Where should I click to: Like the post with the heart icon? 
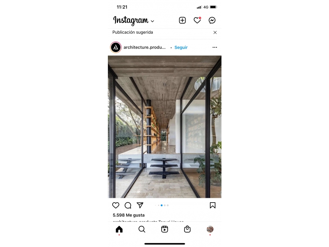[116, 205]
